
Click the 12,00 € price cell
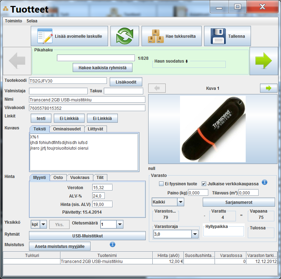coord(168,262)
